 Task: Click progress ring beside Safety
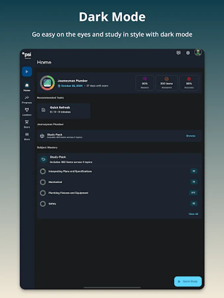43,204
